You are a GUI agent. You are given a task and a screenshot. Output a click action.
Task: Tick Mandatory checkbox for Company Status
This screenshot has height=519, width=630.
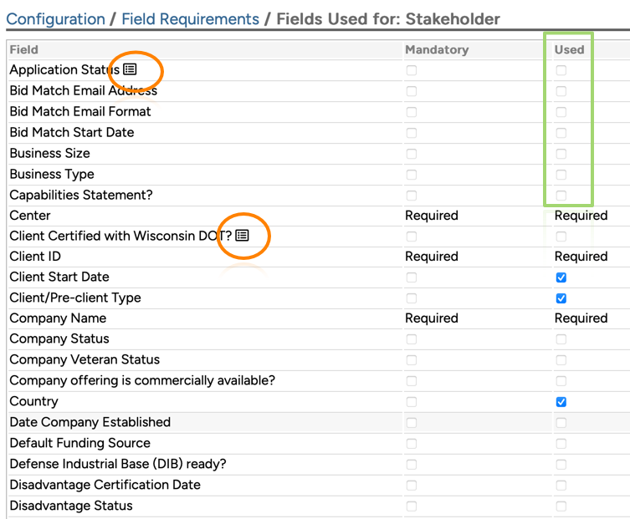click(411, 339)
